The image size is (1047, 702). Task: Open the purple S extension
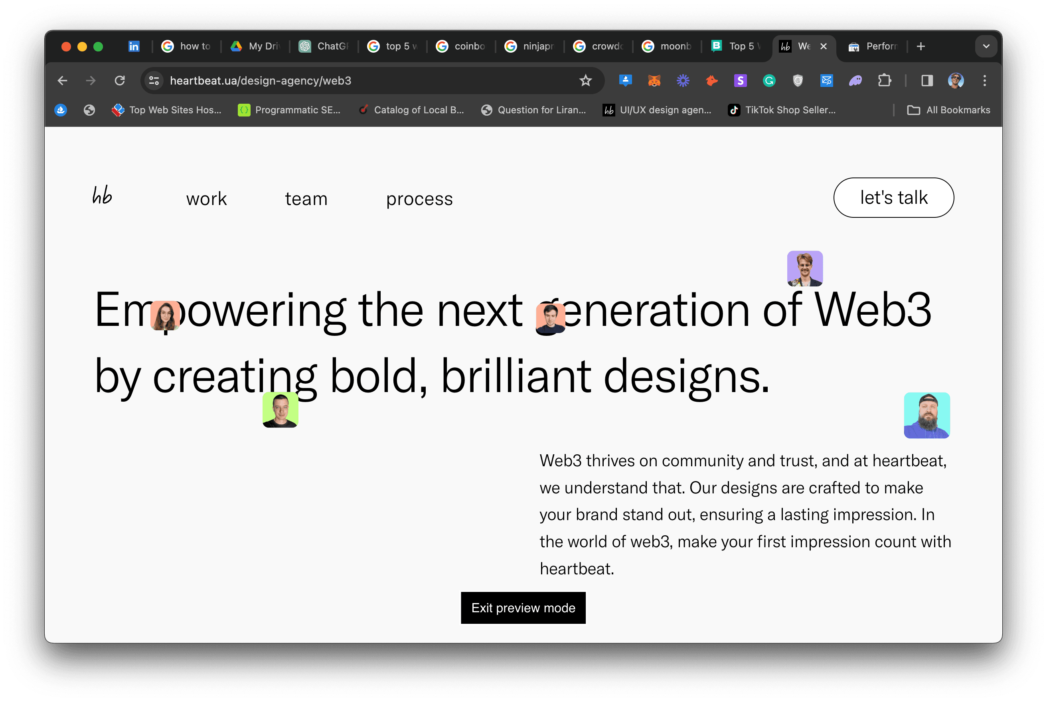[x=740, y=81]
